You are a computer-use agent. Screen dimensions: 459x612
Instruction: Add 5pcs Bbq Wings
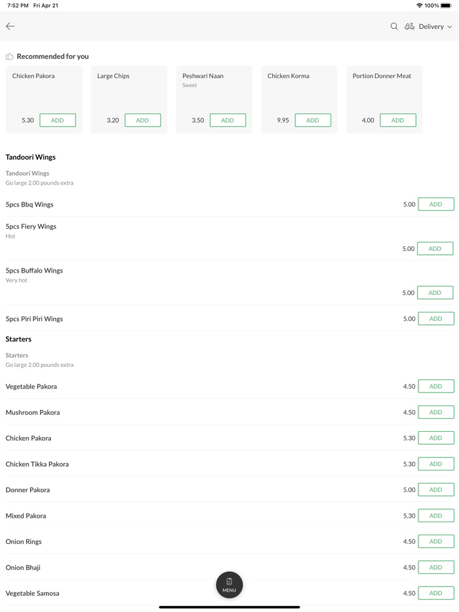click(435, 204)
